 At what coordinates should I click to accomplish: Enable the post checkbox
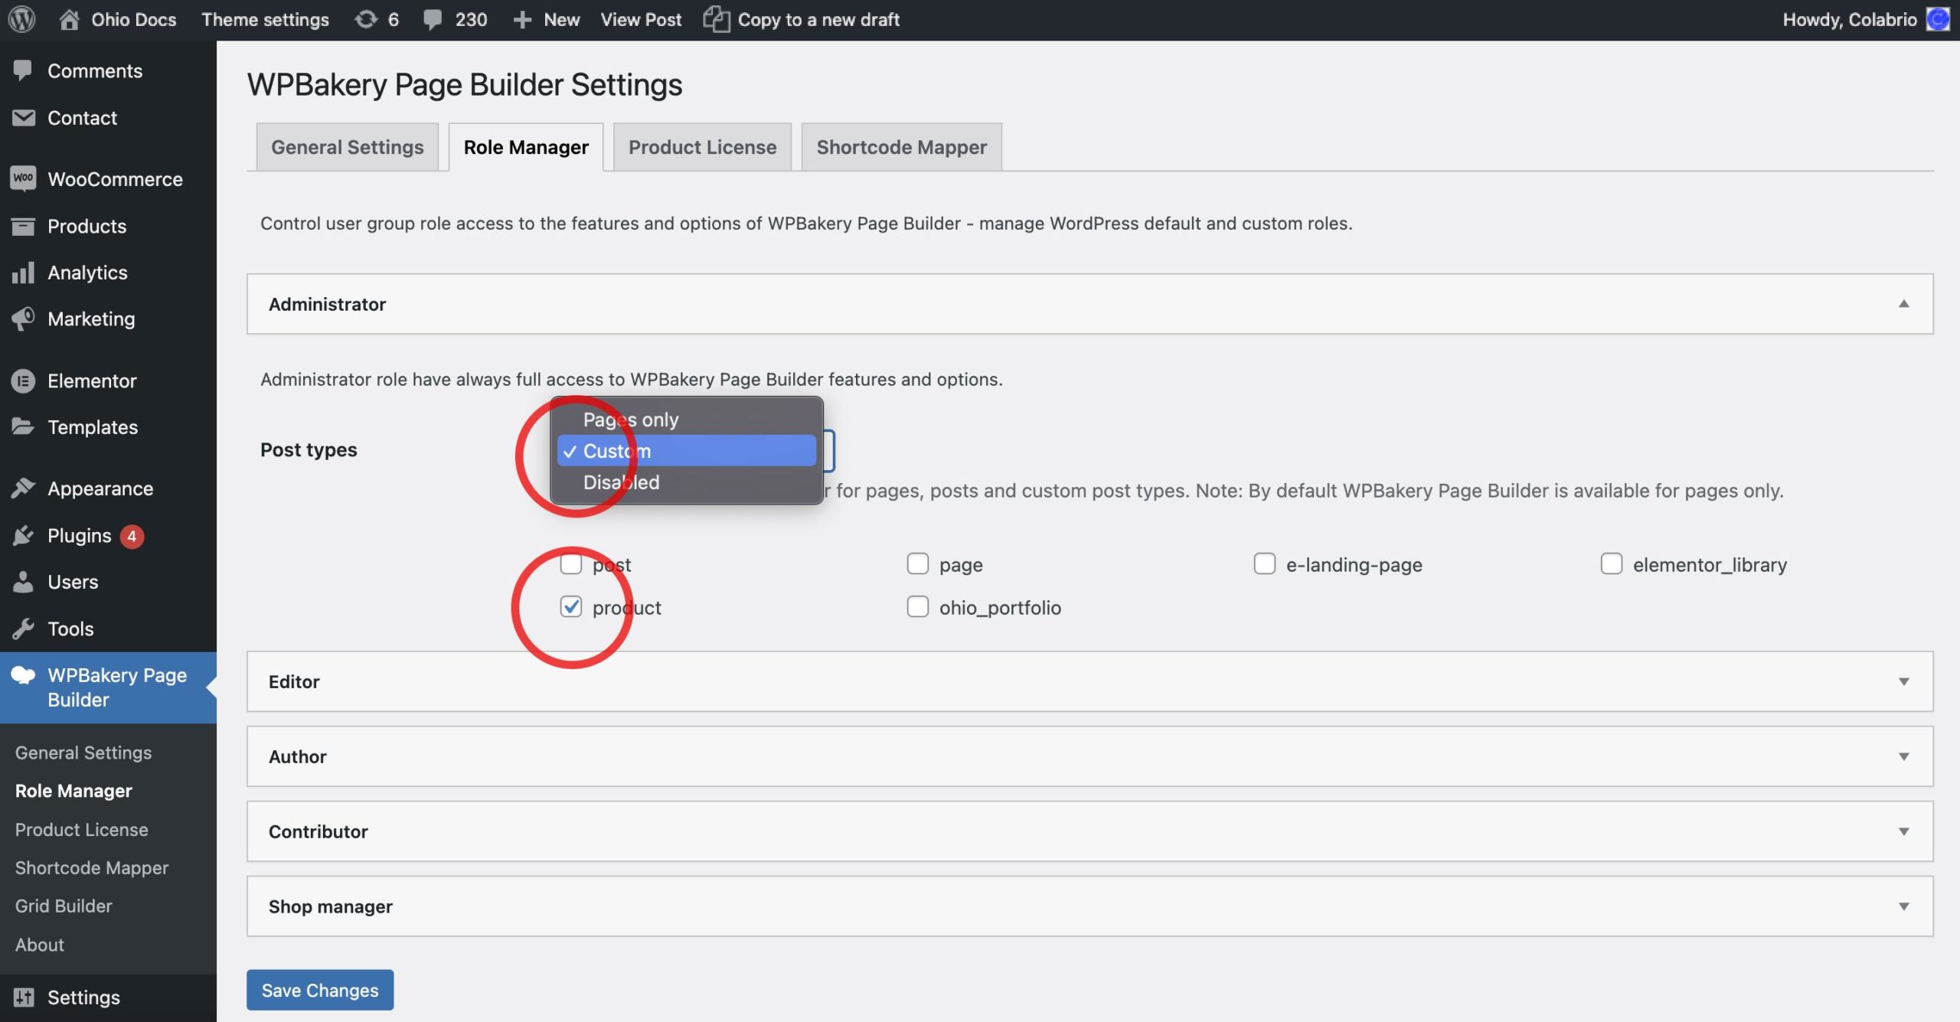click(x=571, y=563)
